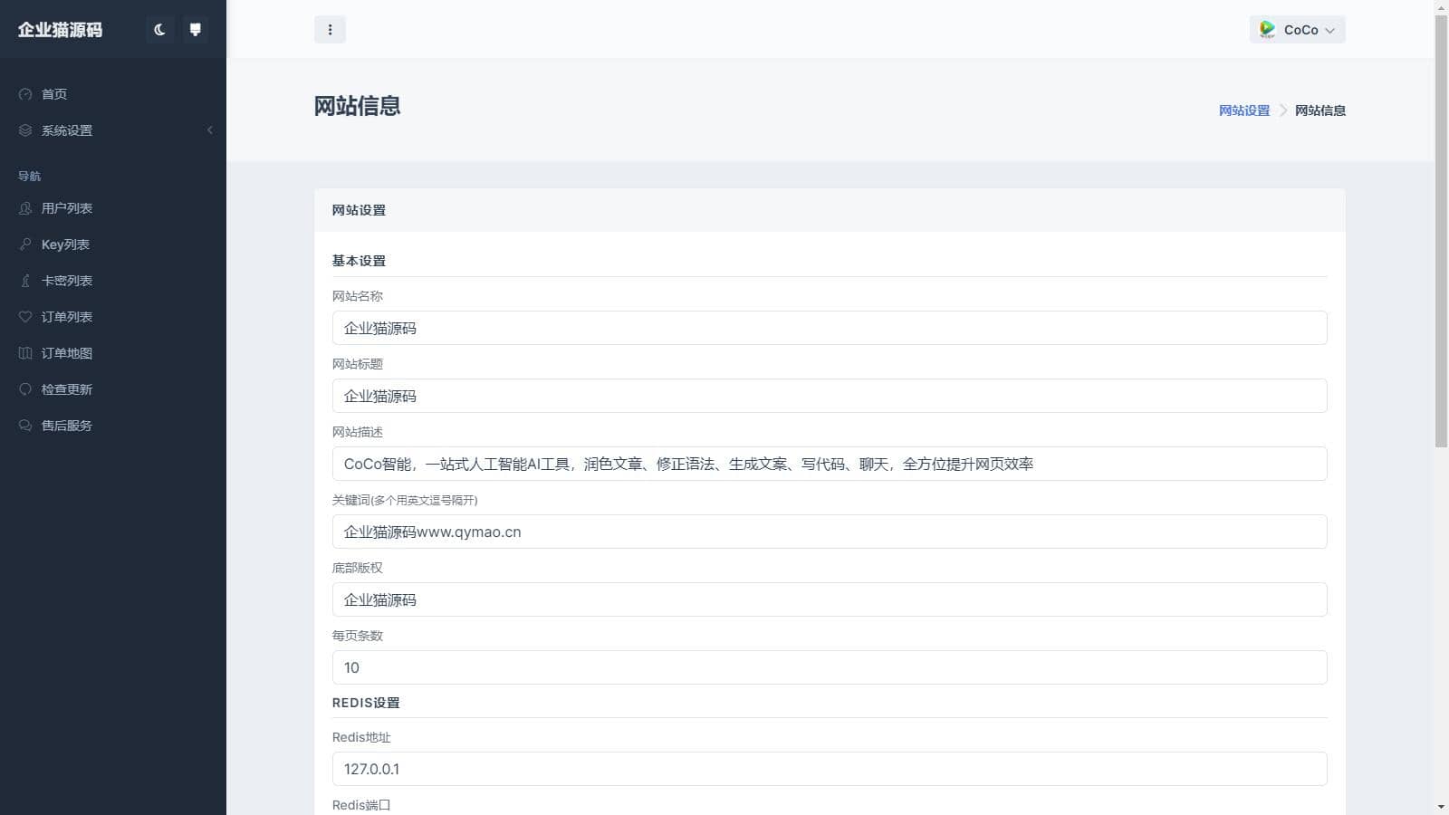Go to 首页 in sidebar

(x=54, y=94)
